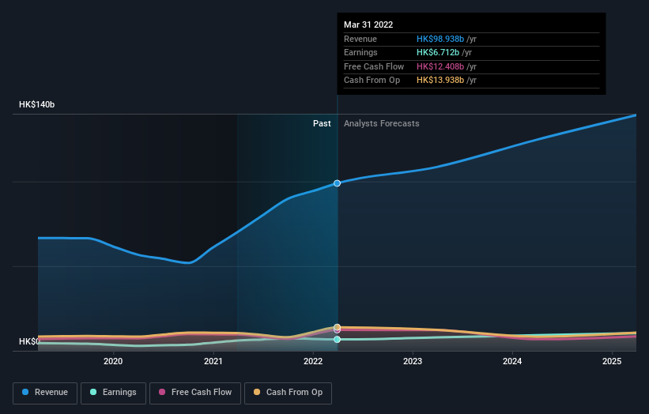This screenshot has width=649, height=414.
Task: Click the orange Cash From Op data marker
Action: tap(338, 327)
